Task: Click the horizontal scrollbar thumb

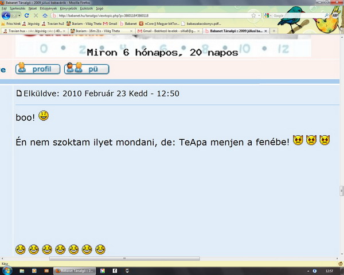Action: [x=124, y=258]
